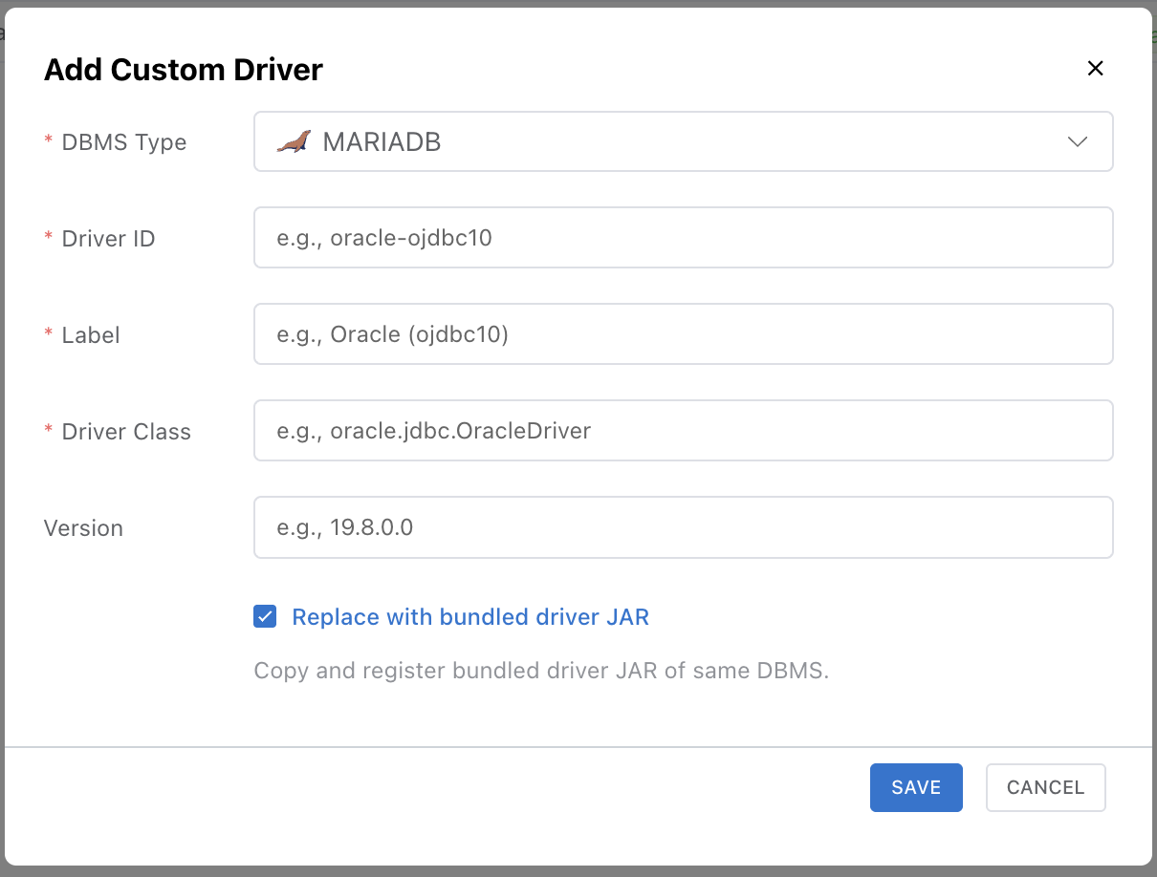The height and width of the screenshot is (877, 1157).
Task: Click the SAVE button
Action: [916, 787]
